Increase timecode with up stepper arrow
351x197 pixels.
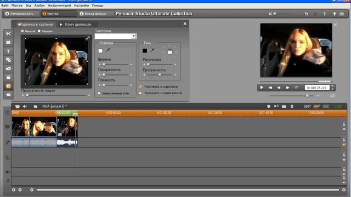tap(332, 86)
